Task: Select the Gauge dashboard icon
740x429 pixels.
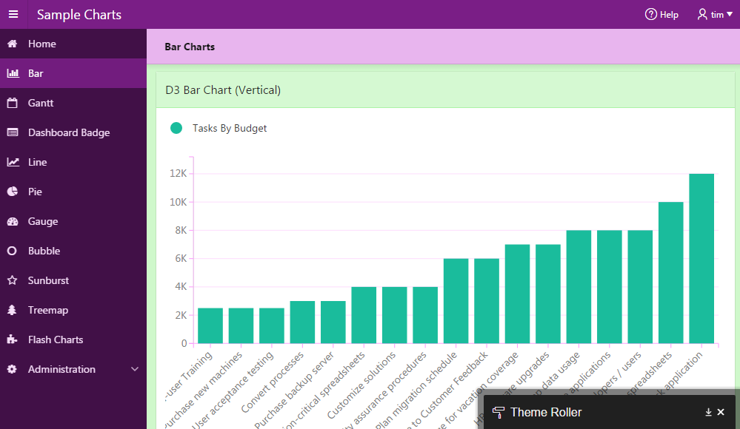Action: point(13,222)
